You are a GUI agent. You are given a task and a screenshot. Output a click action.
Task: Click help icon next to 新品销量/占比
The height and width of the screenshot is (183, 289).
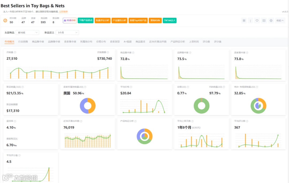(23, 87)
